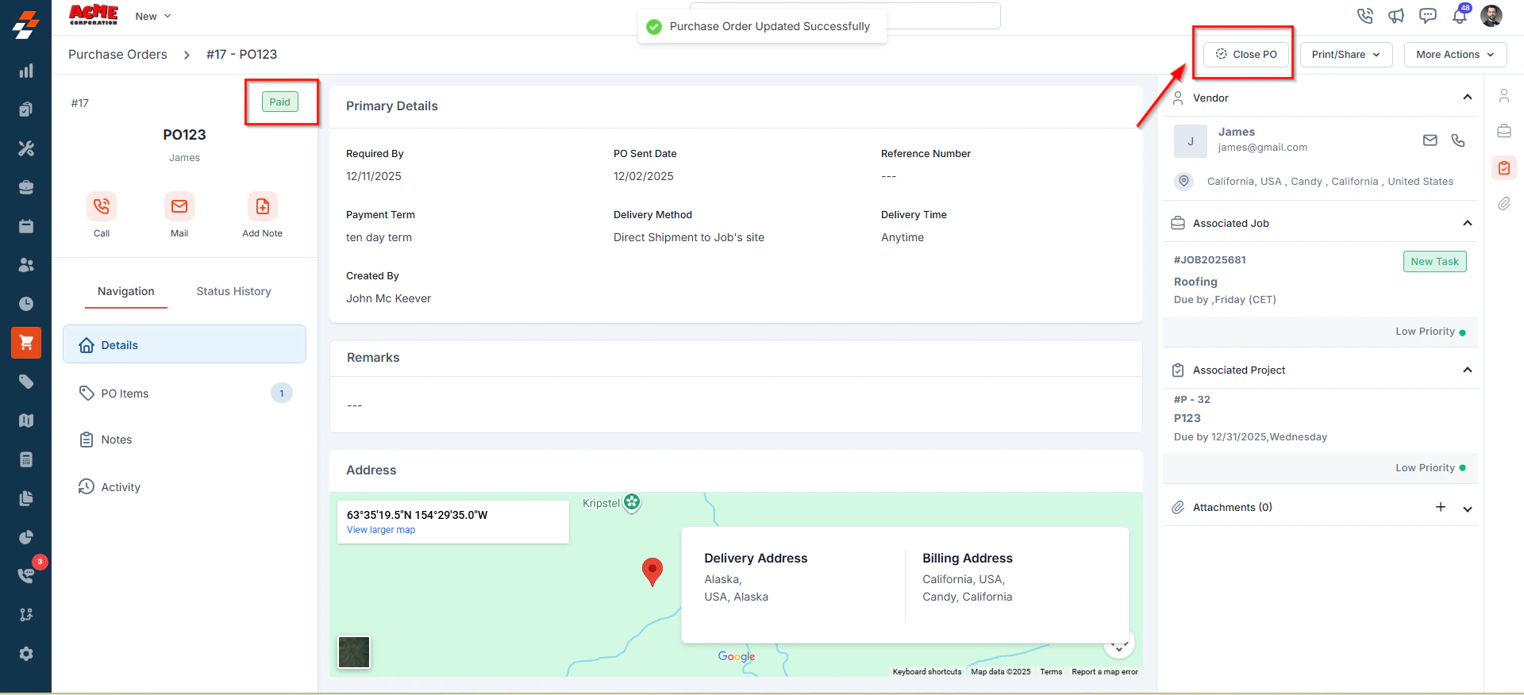Open the settings gear icon in sidebar
Screen dimensions: 1524x695
26,654
